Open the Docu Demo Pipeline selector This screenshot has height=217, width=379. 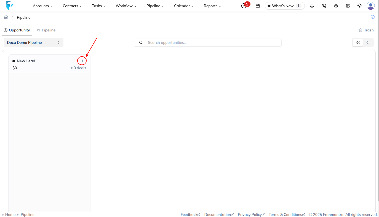tap(34, 42)
